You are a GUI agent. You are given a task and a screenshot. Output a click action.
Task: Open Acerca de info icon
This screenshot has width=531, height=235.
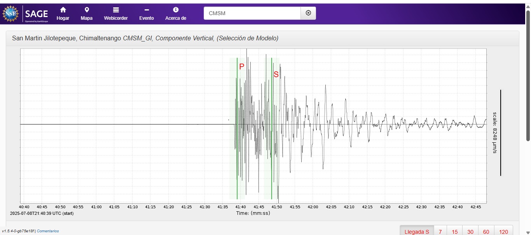[x=176, y=10]
